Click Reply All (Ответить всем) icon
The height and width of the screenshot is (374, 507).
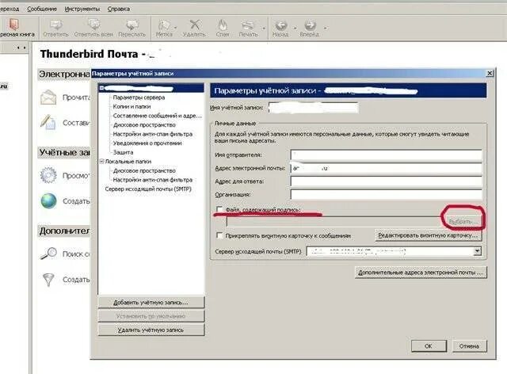pos(93,25)
